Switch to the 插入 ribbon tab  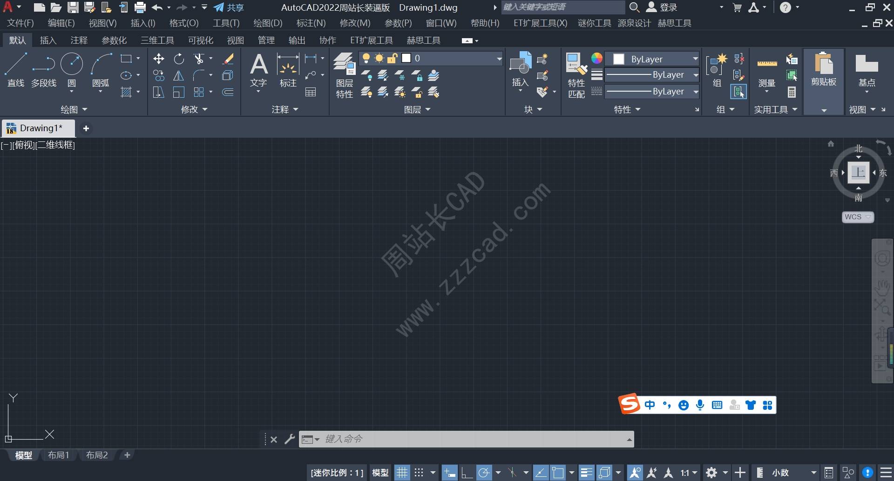(x=48, y=40)
